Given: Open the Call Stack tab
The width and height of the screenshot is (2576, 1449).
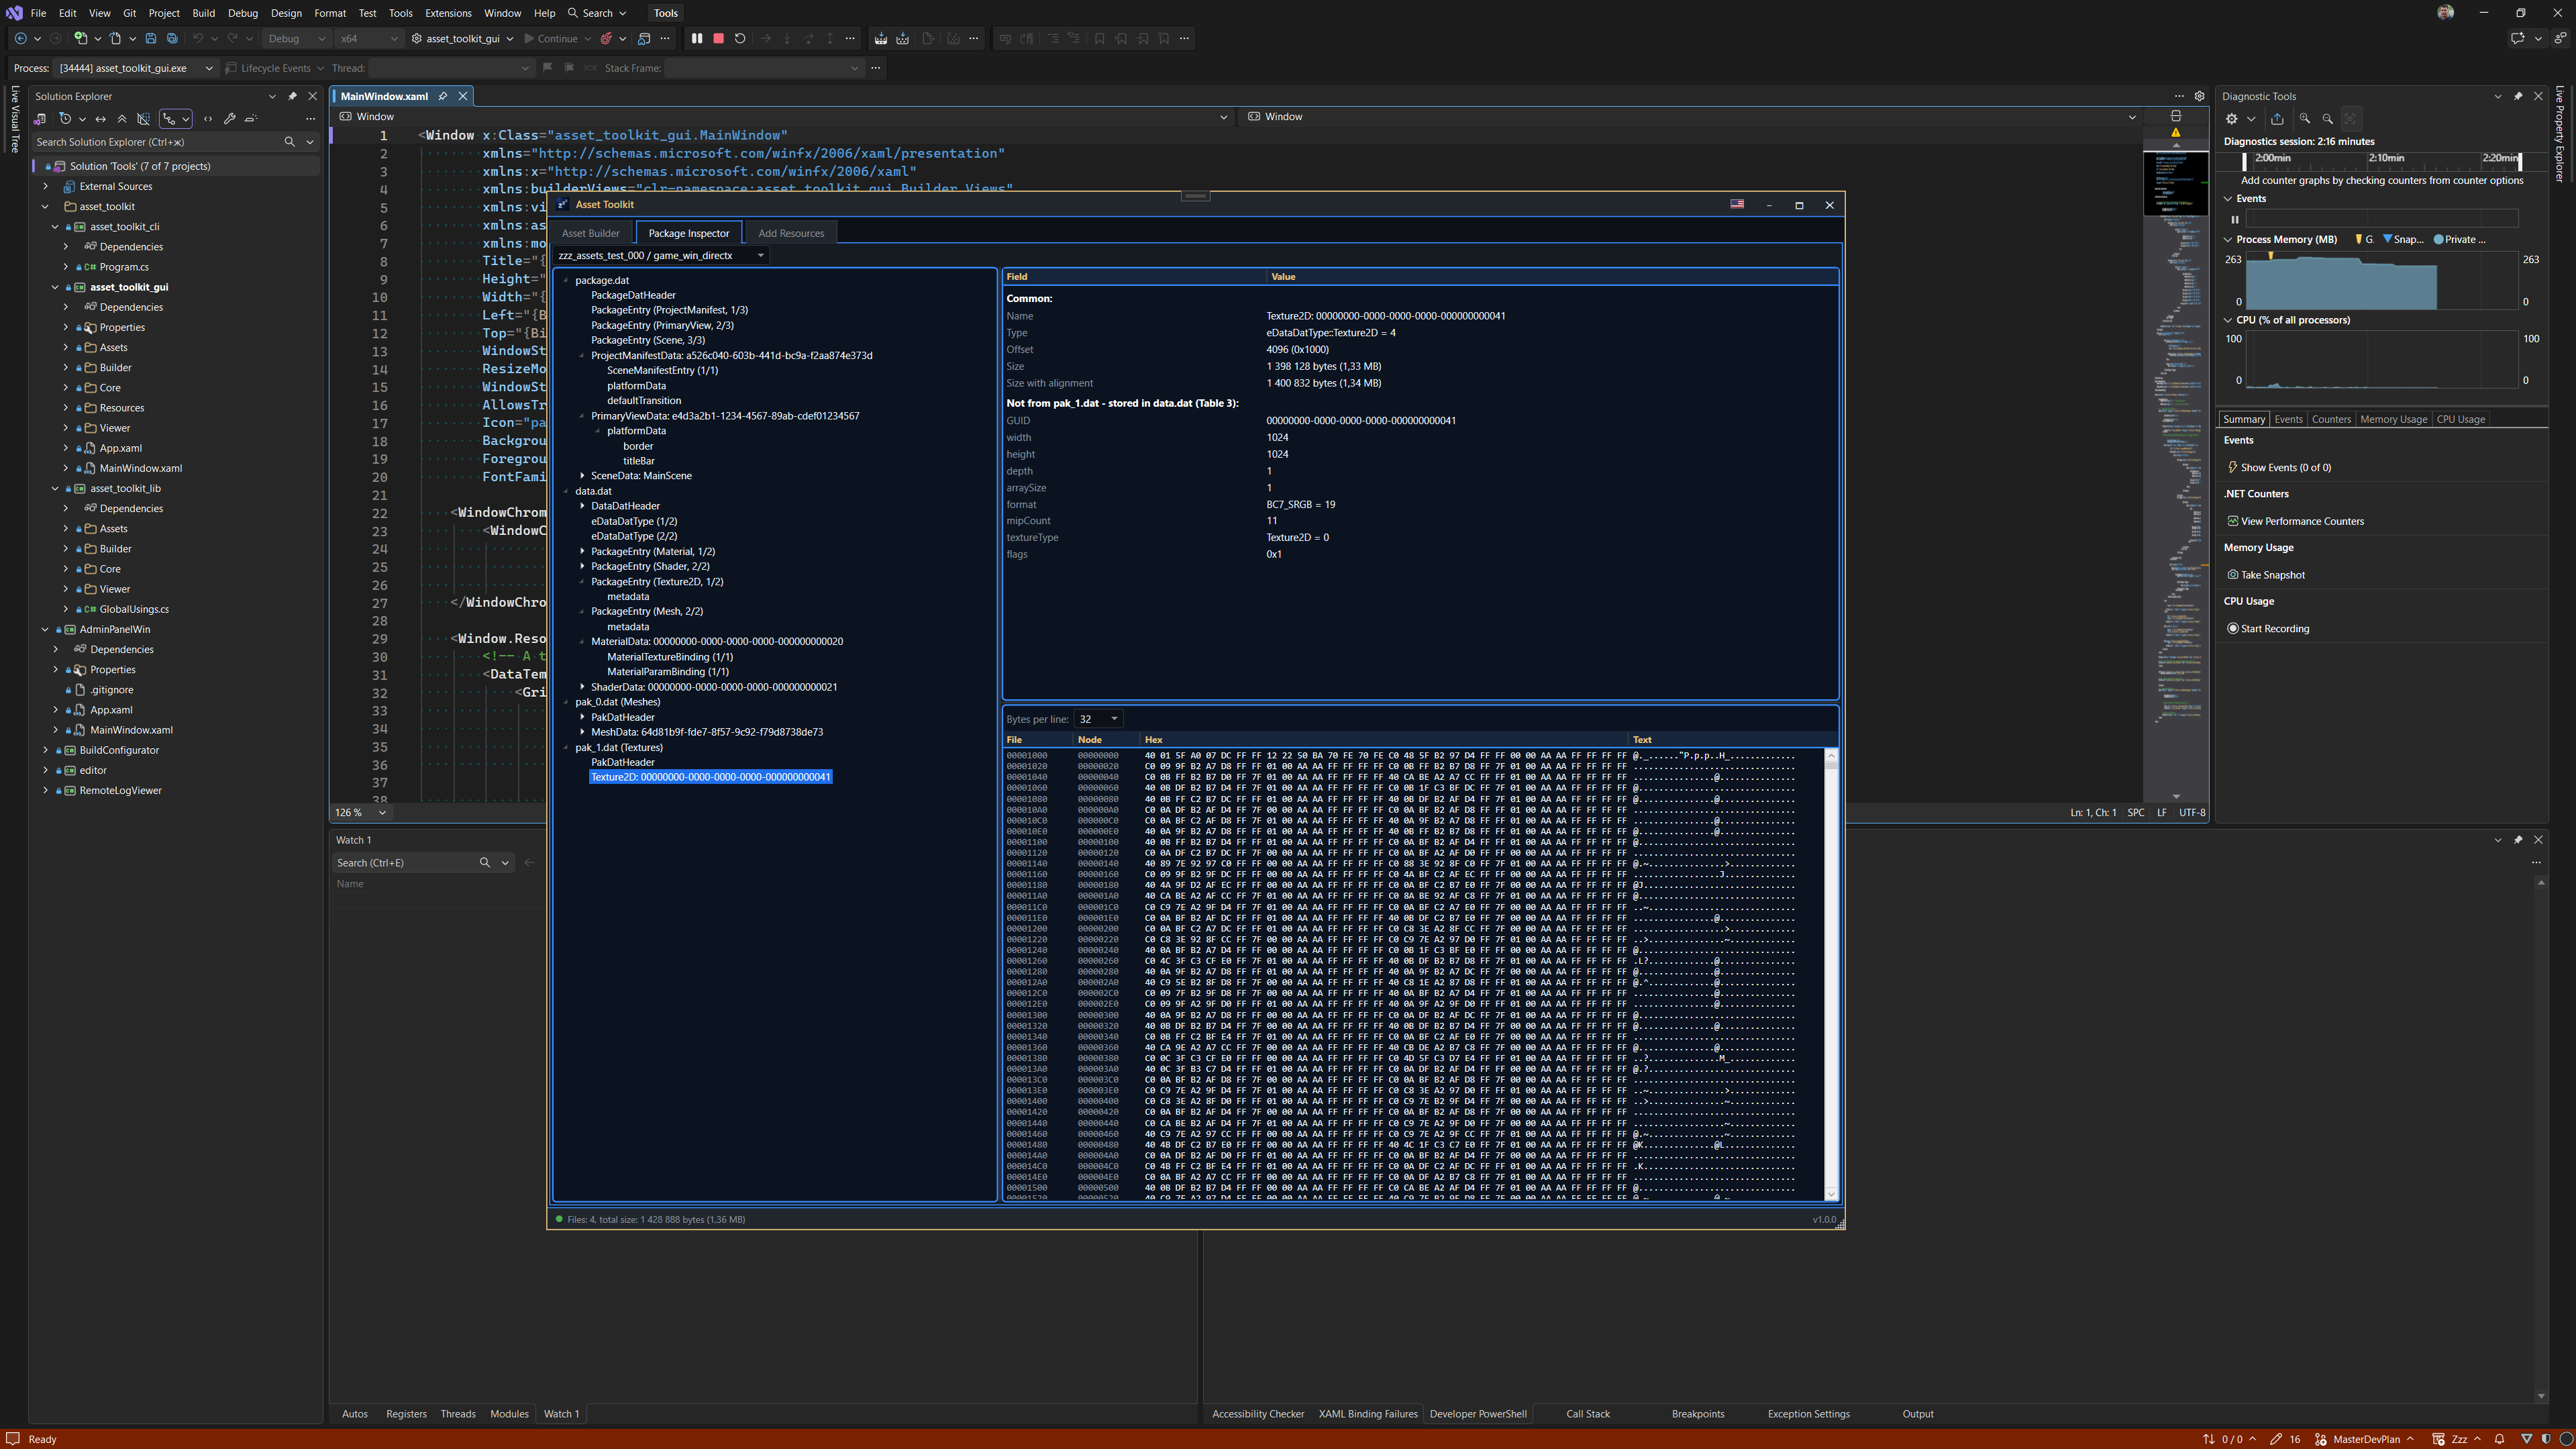Looking at the screenshot, I should pyautogui.click(x=1588, y=1414).
